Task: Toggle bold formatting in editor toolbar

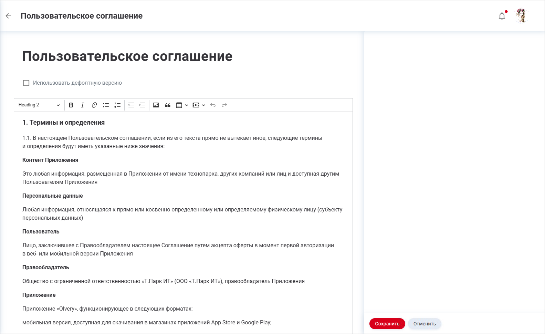Action: click(71, 105)
